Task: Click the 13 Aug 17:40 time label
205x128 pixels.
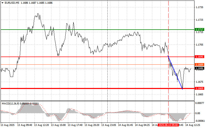Action: pyautogui.click(x=75, y=125)
